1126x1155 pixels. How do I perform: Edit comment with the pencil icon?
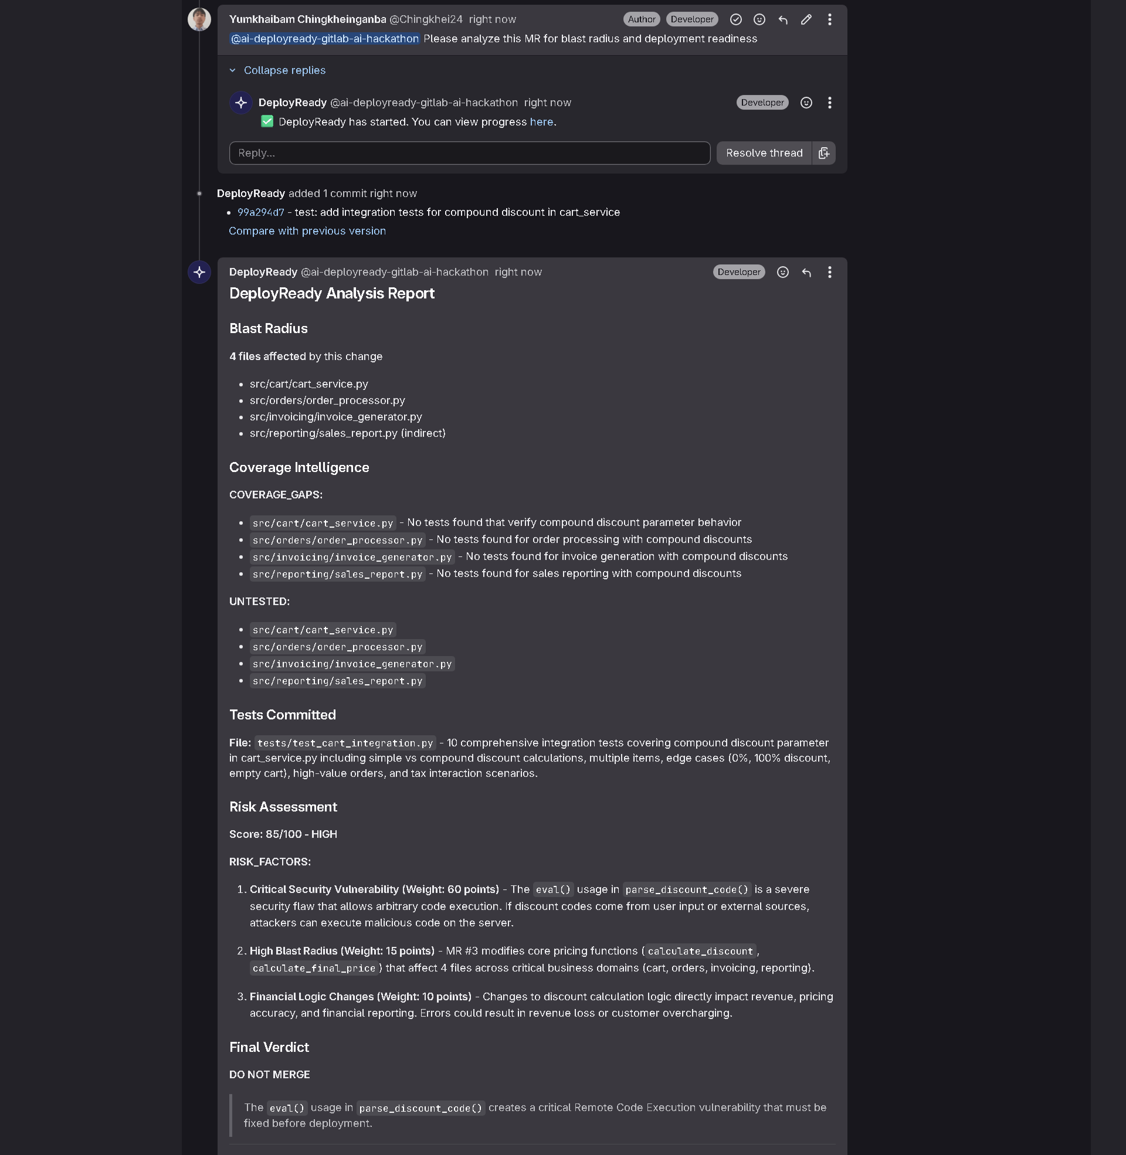(806, 19)
